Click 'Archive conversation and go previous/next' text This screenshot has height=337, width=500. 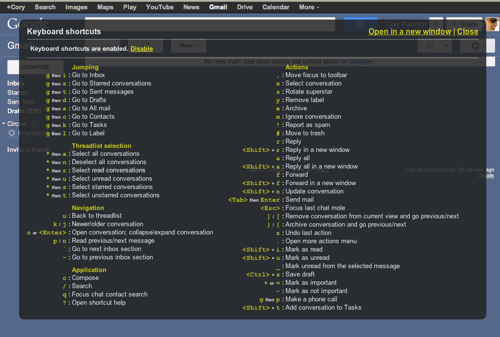click(346, 225)
